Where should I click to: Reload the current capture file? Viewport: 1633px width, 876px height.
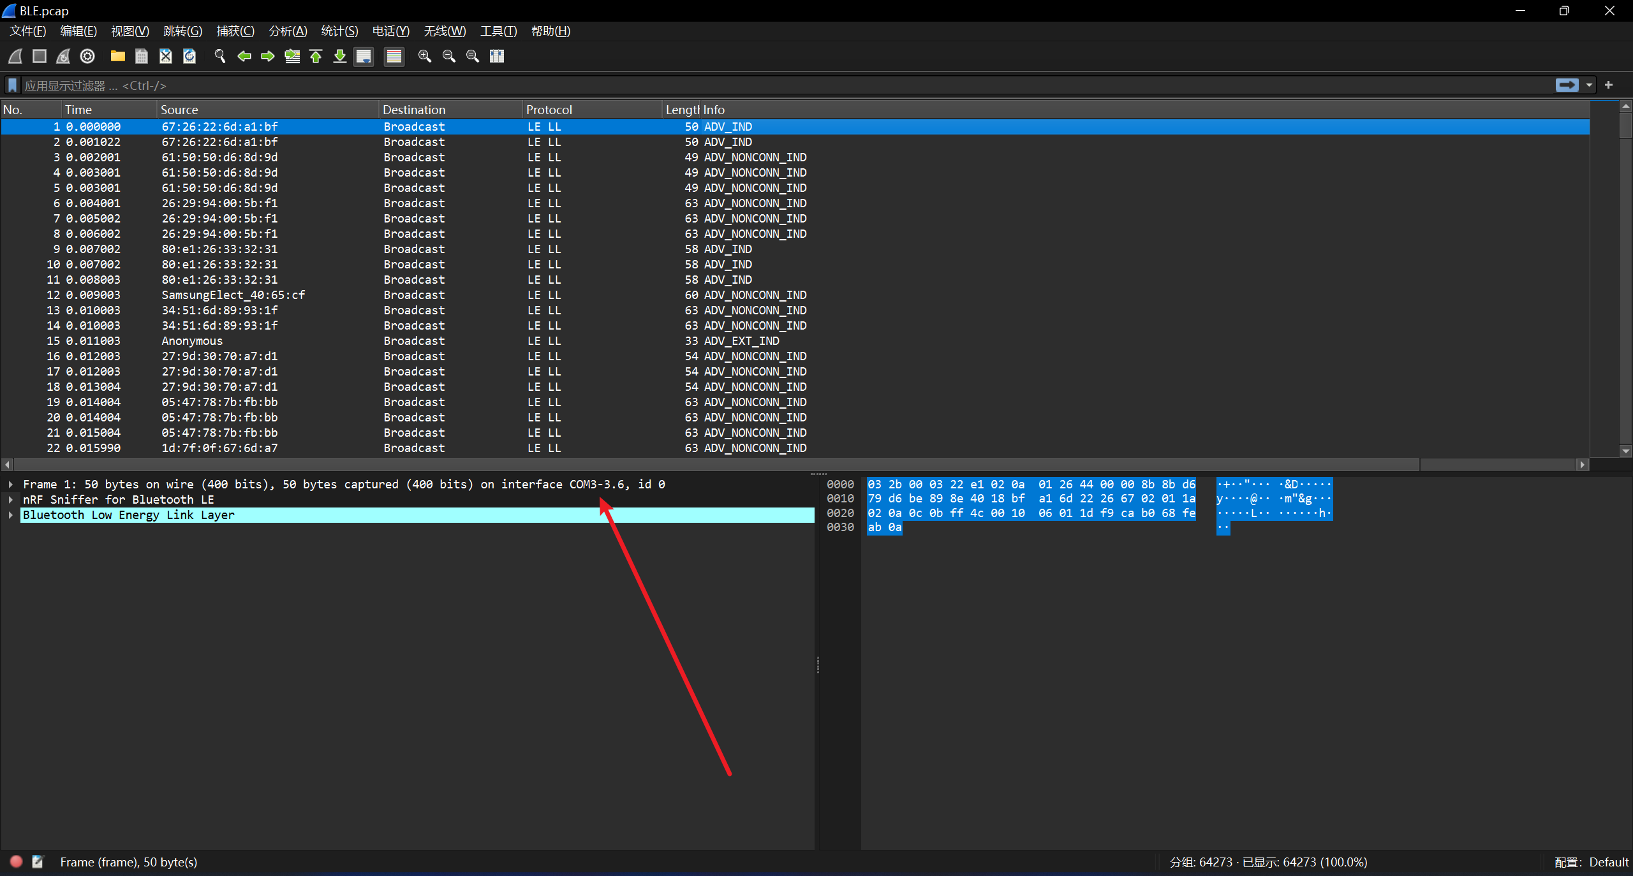click(189, 56)
